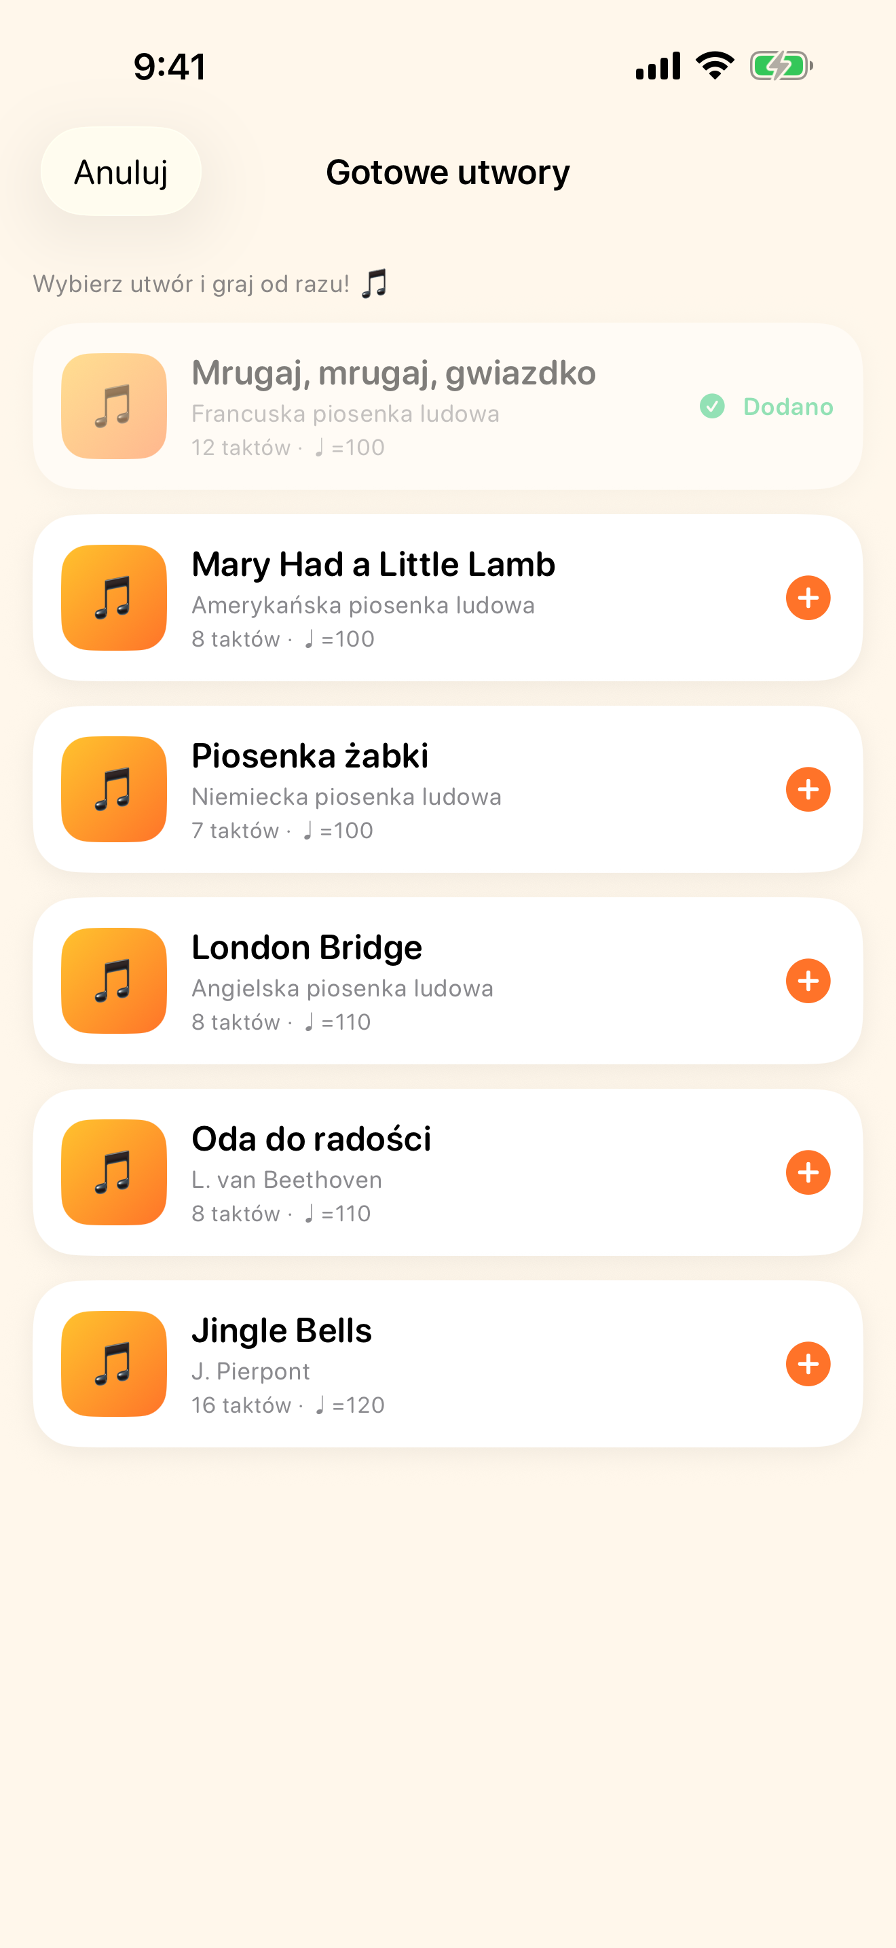The width and height of the screenshot is (896, 1948).
Task: Add Oda do radości via plus icon
Action: pyautogui.click(x=808, y=1172)
